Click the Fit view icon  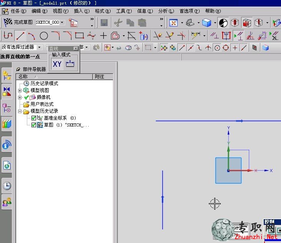[173, 23]
